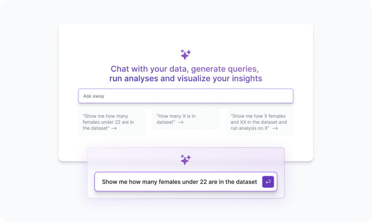Image resolution: width=372 pixels, height=222 pixels.
Task: Select the "How many X is in dataset" suggestion
Action: 186,119
